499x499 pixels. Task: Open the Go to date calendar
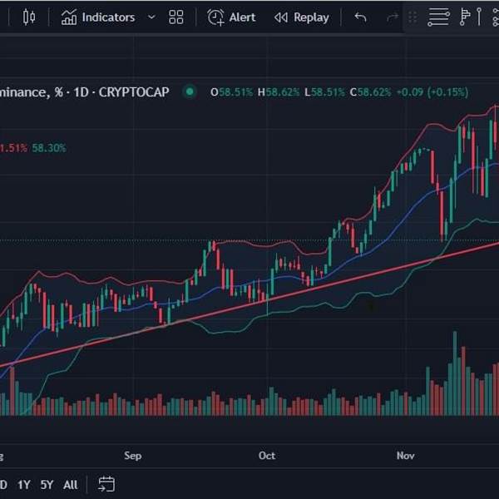(x=106, y=484)
